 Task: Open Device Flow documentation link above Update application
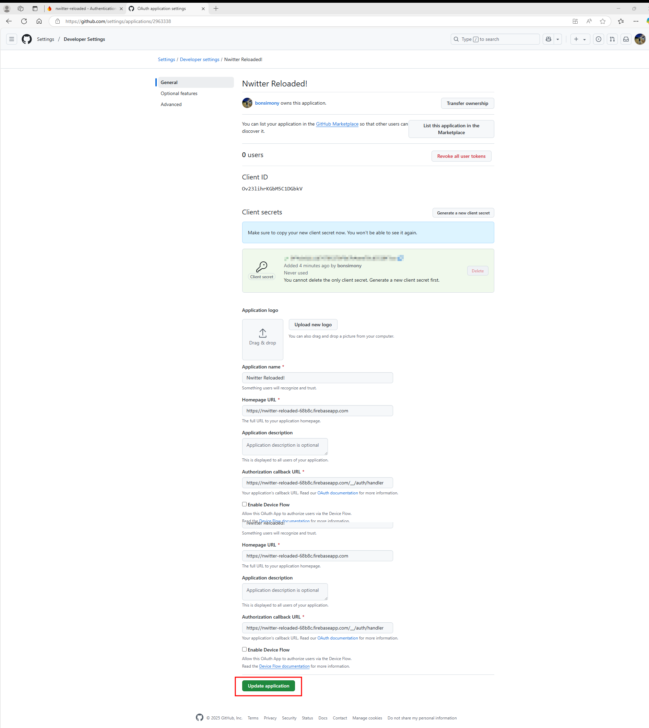click(x=284, y=666)
